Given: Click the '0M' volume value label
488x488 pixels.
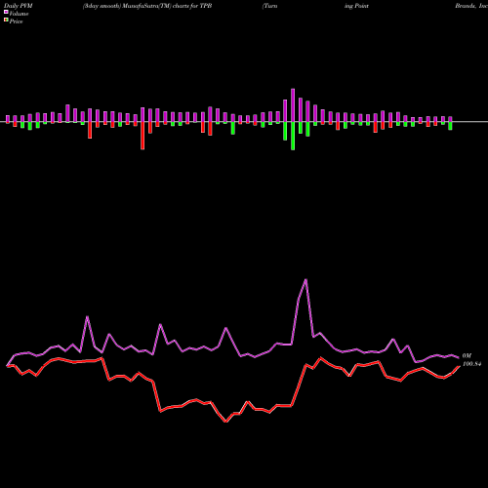Looking at the screenshot, I should tap(467, 356).
